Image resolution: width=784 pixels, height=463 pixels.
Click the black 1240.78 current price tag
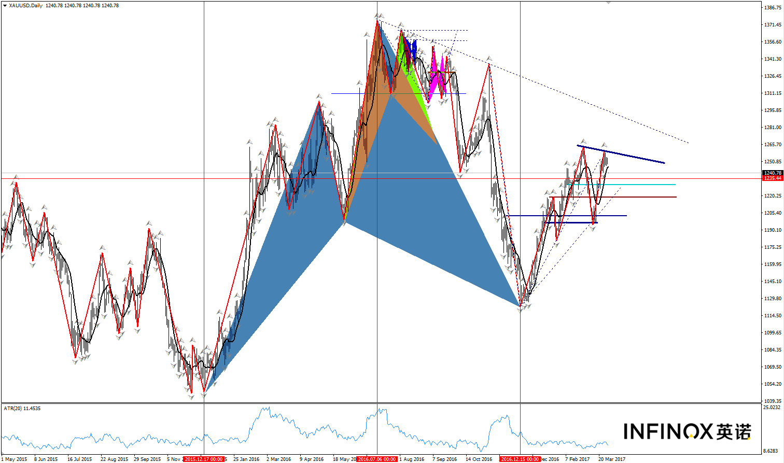click(773, 173)
